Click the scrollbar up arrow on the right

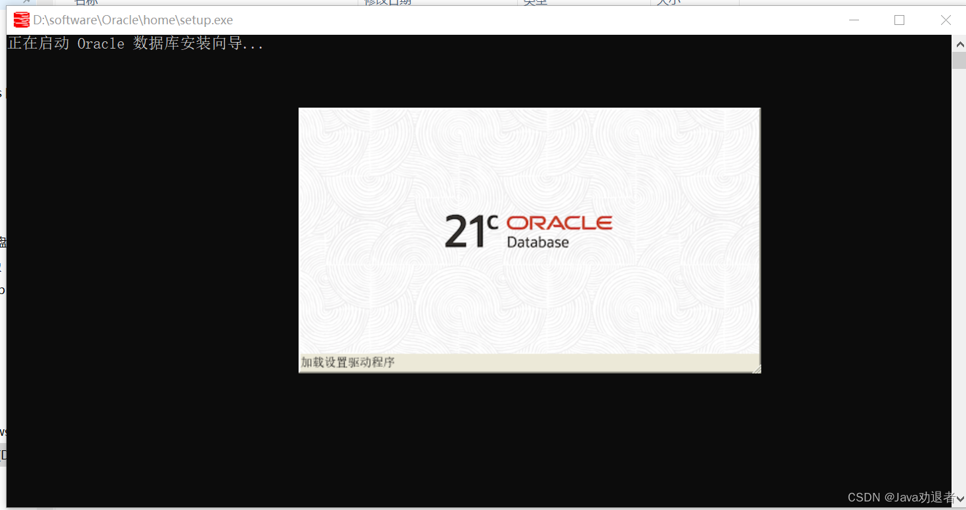pyautogui.click(x=959, y=43)
